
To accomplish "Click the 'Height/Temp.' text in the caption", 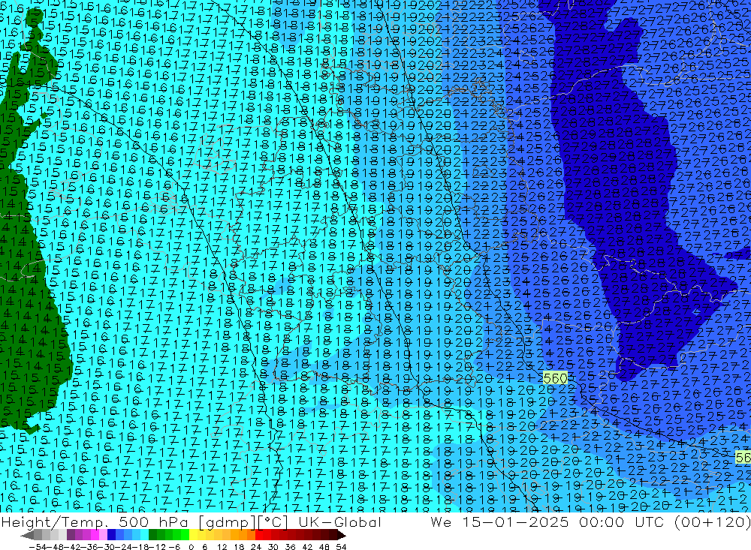I will coord(53,521).
